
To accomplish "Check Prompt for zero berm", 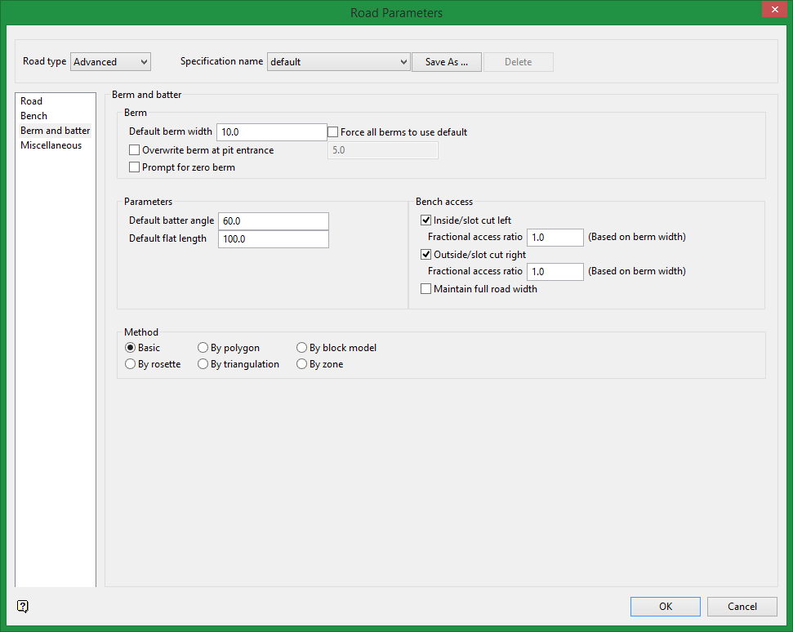I will [135, 167].
